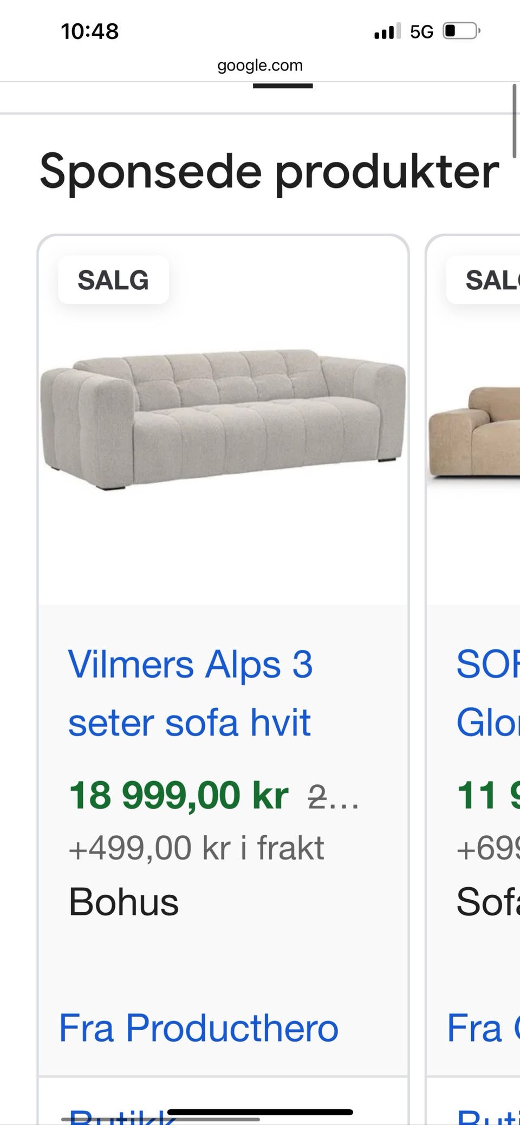The width and height of the screenshot is (520, 1125).
Task: Tap the 5G network indicator
Action: pos(421,31)
